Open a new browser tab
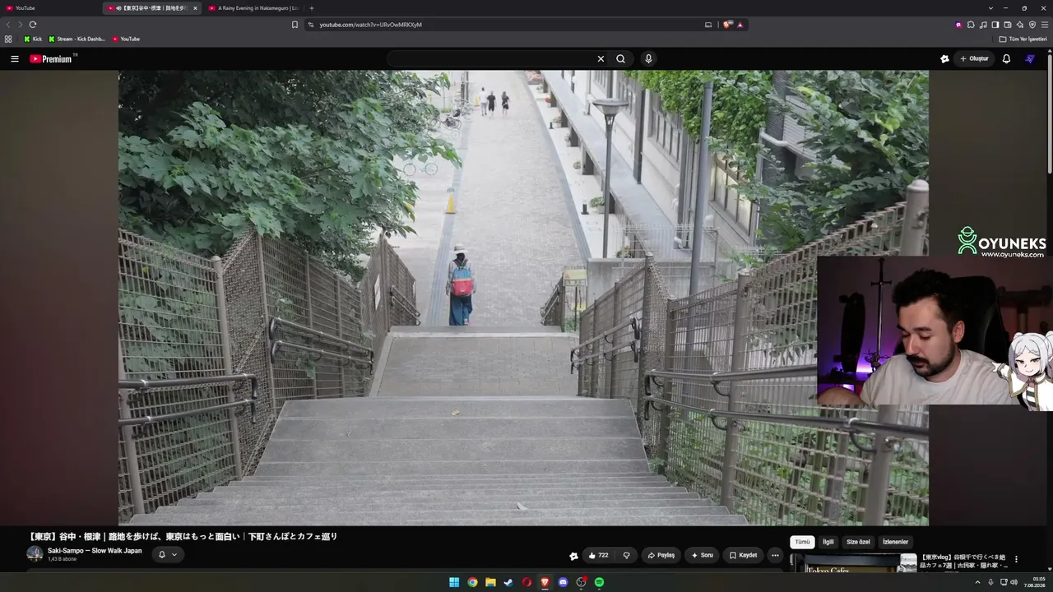The image size is (1053, 592). 311,8
